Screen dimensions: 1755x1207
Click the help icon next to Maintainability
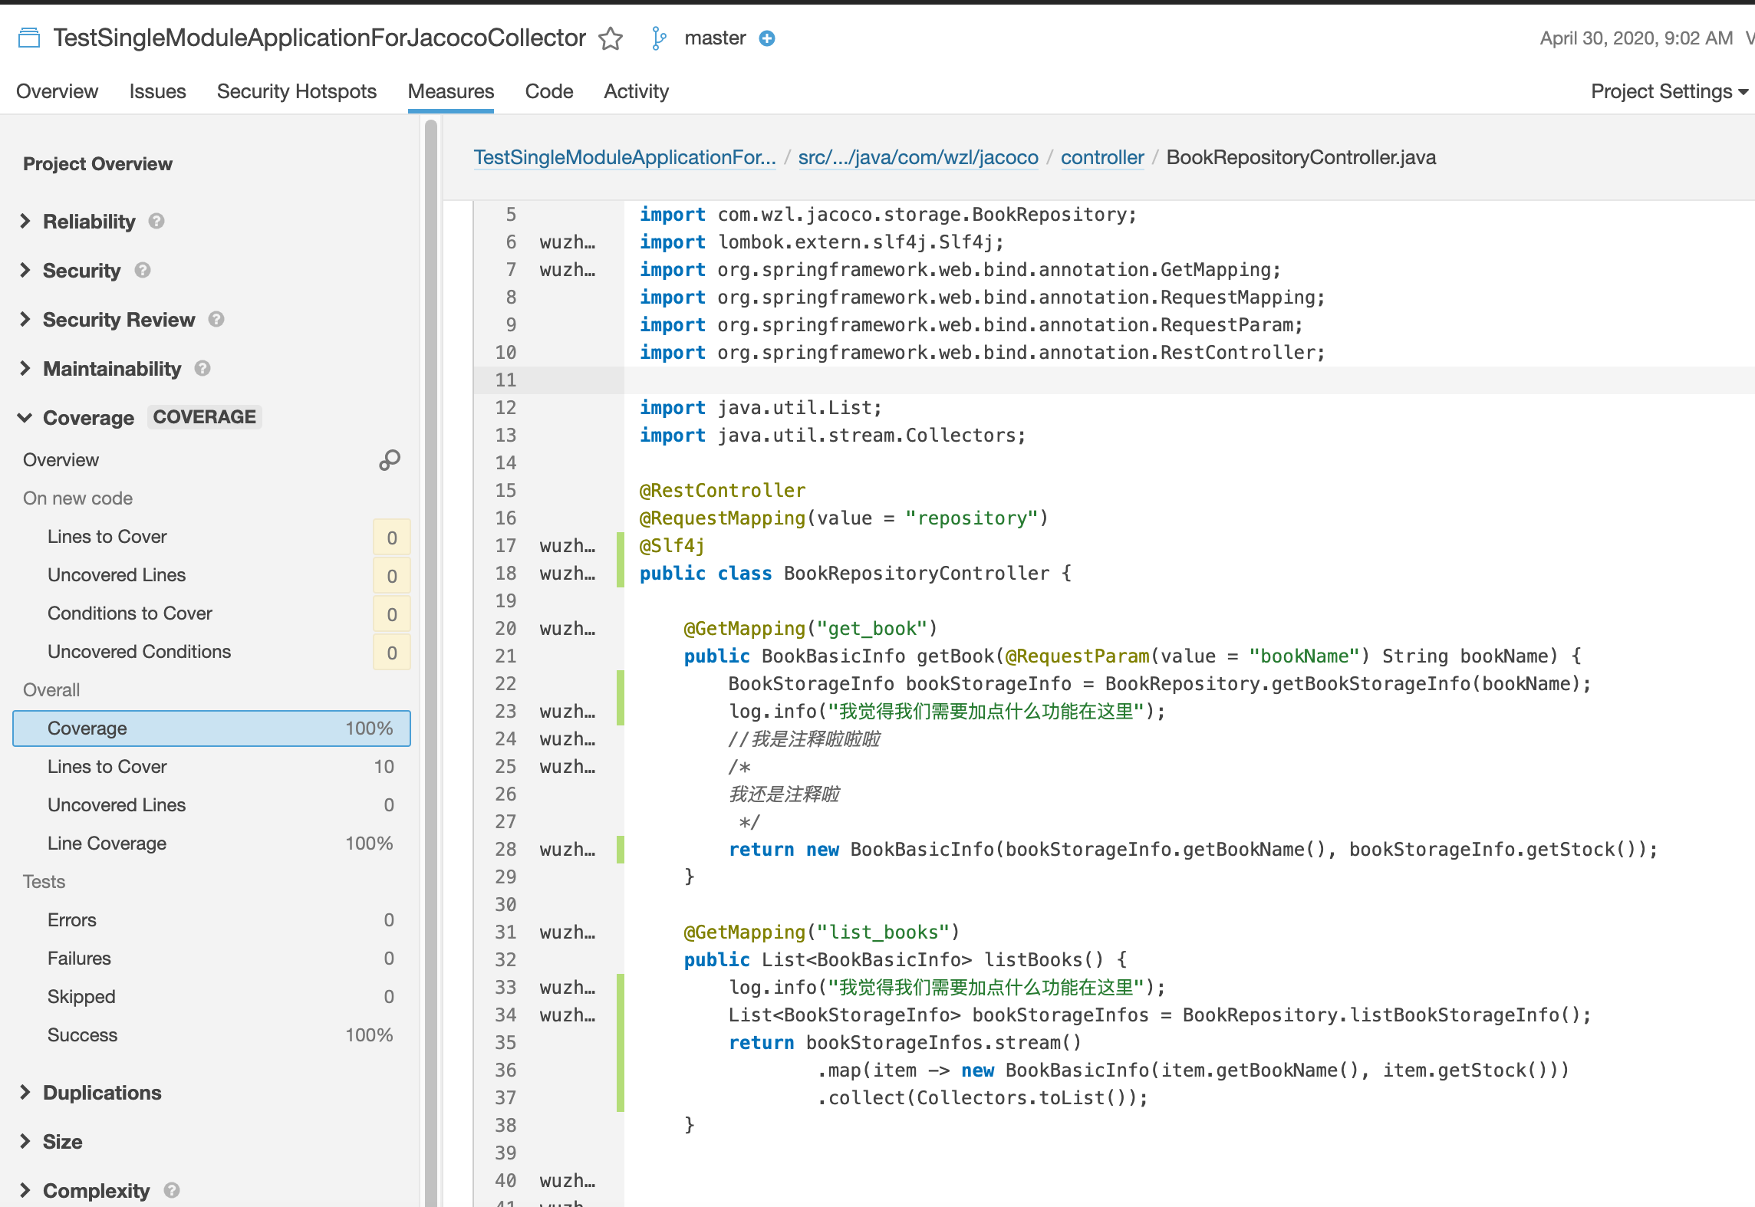click(x=202, y=369)
